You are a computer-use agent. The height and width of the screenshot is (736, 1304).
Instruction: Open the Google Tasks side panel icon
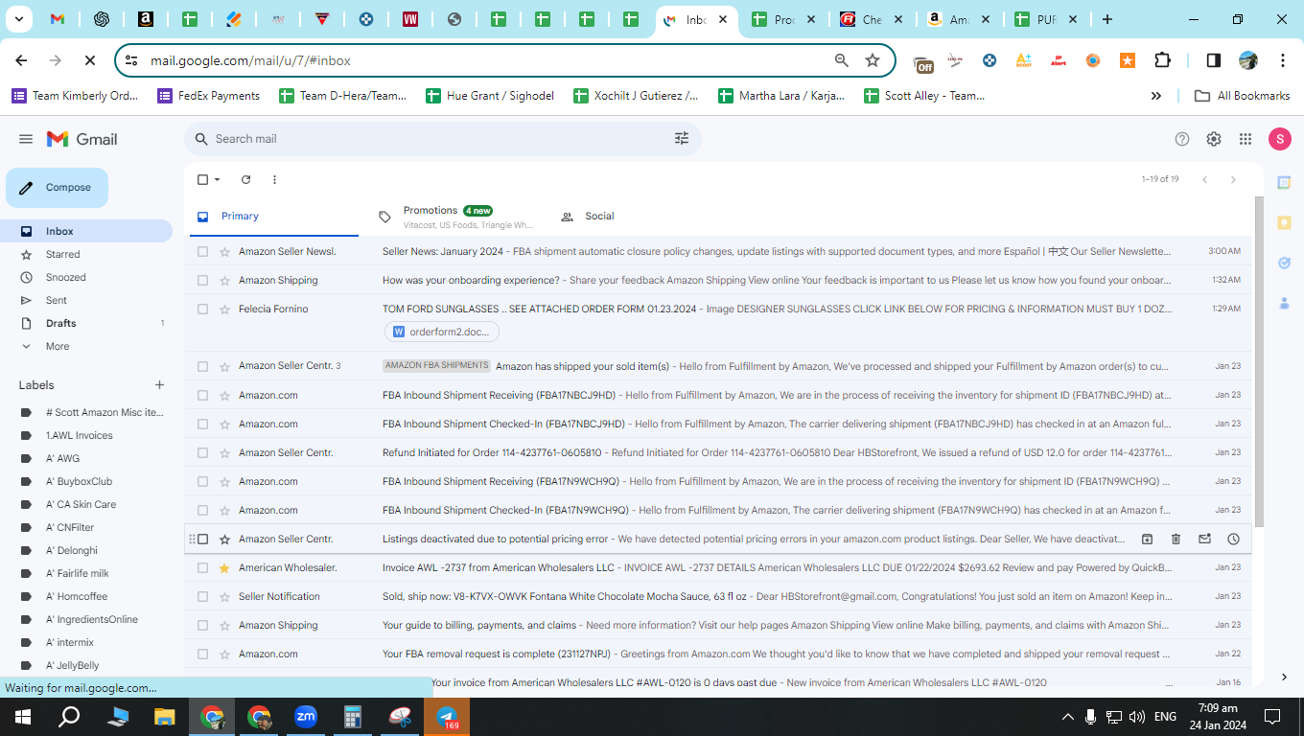pyautogui.click(x=1284, y=263)
